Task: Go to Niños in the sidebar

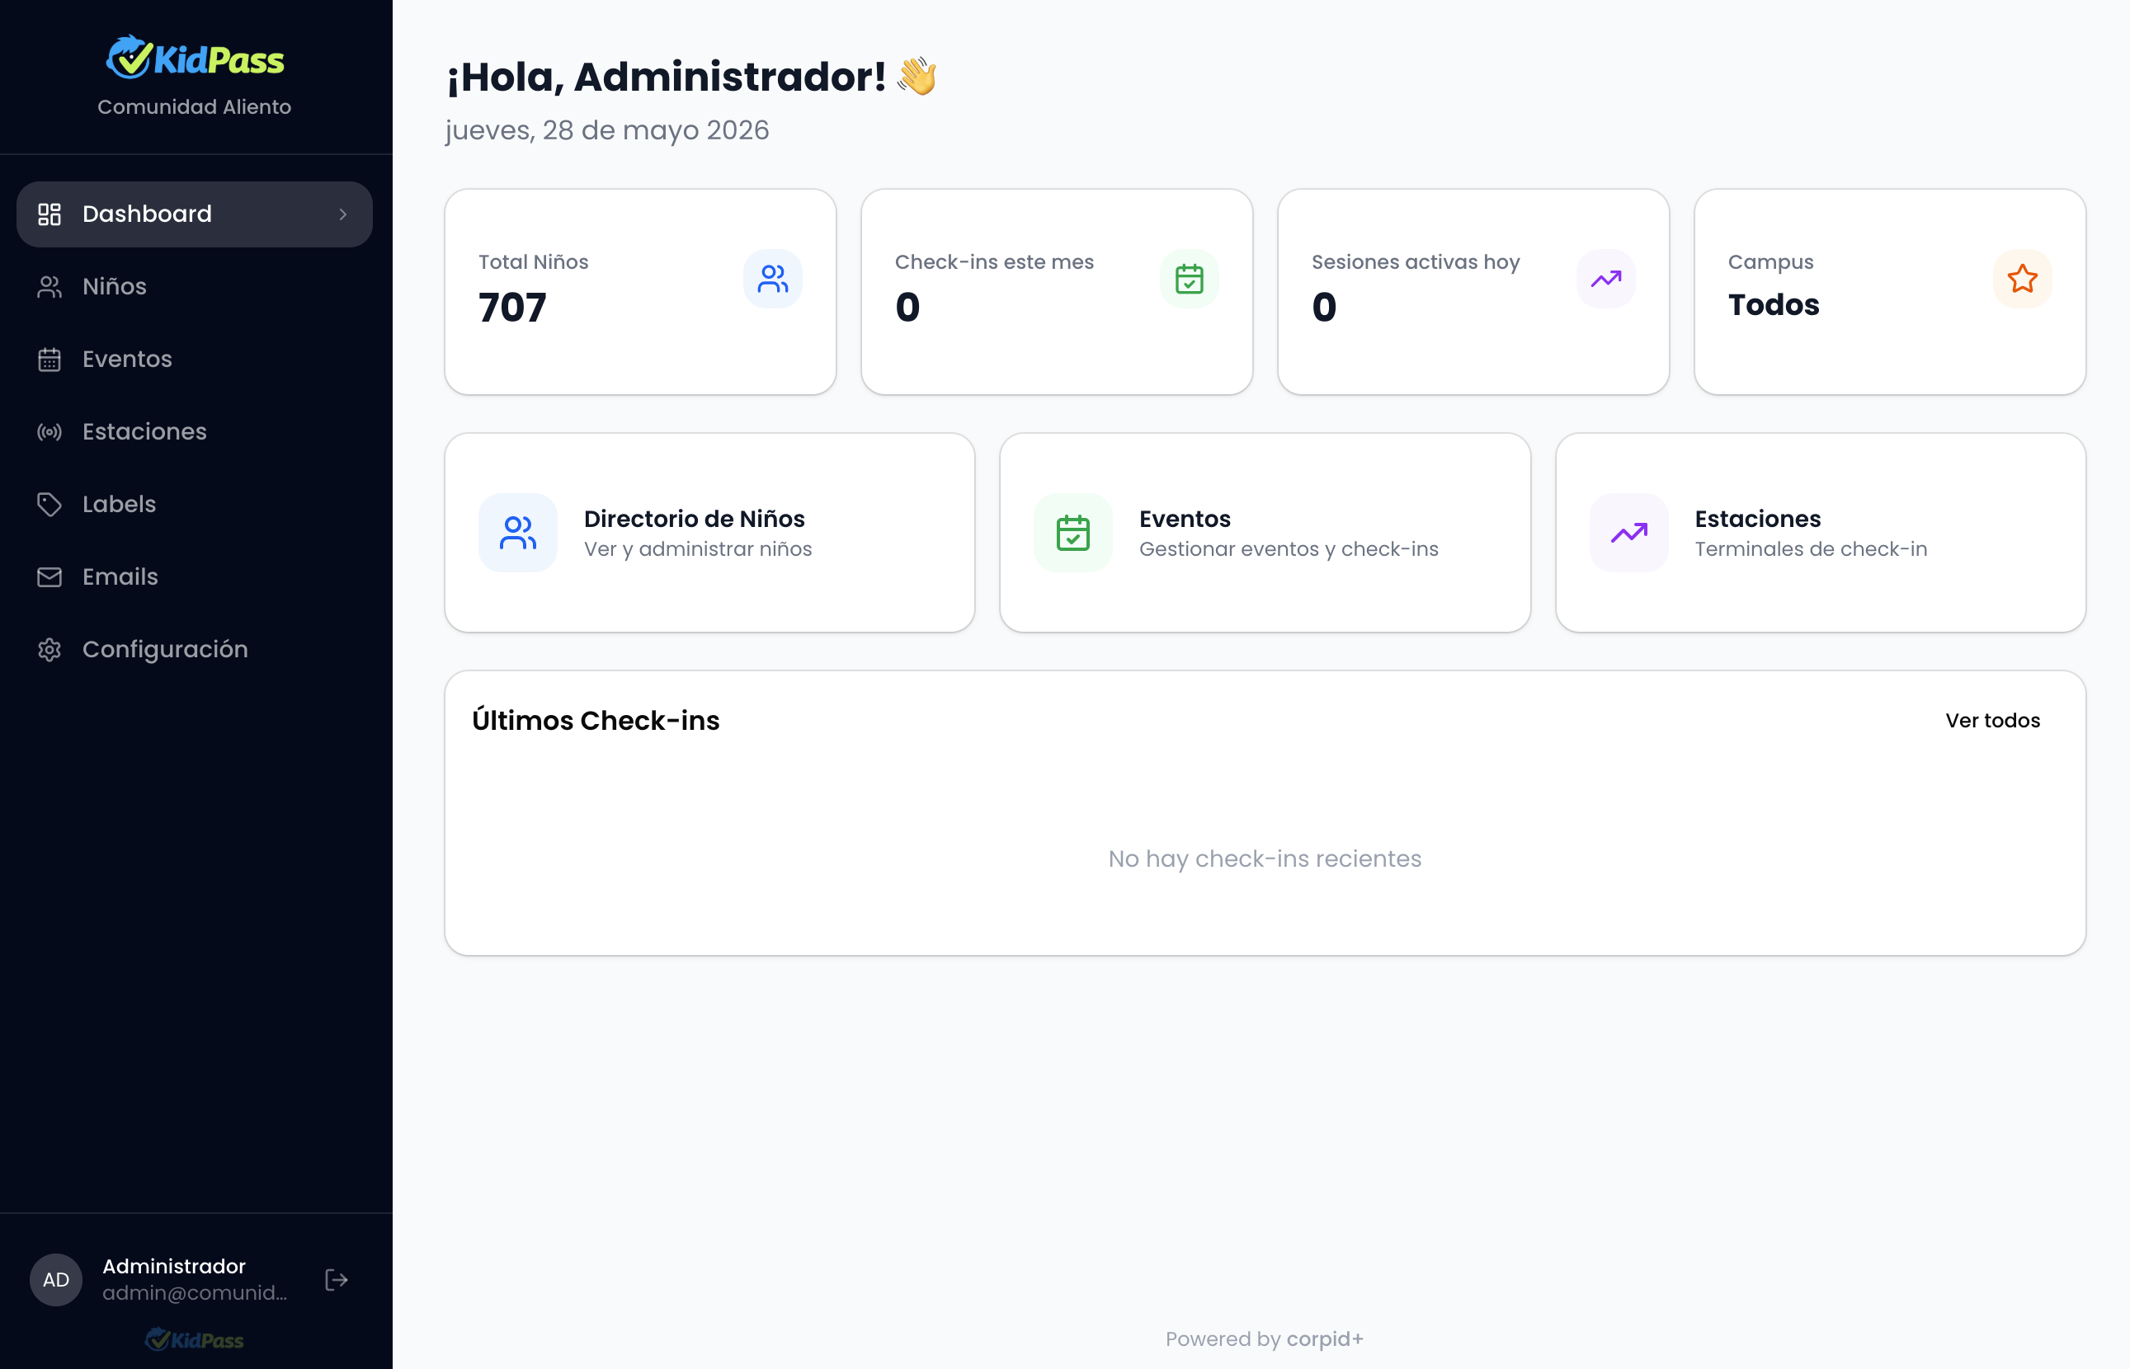Action: tap(195, 286)
